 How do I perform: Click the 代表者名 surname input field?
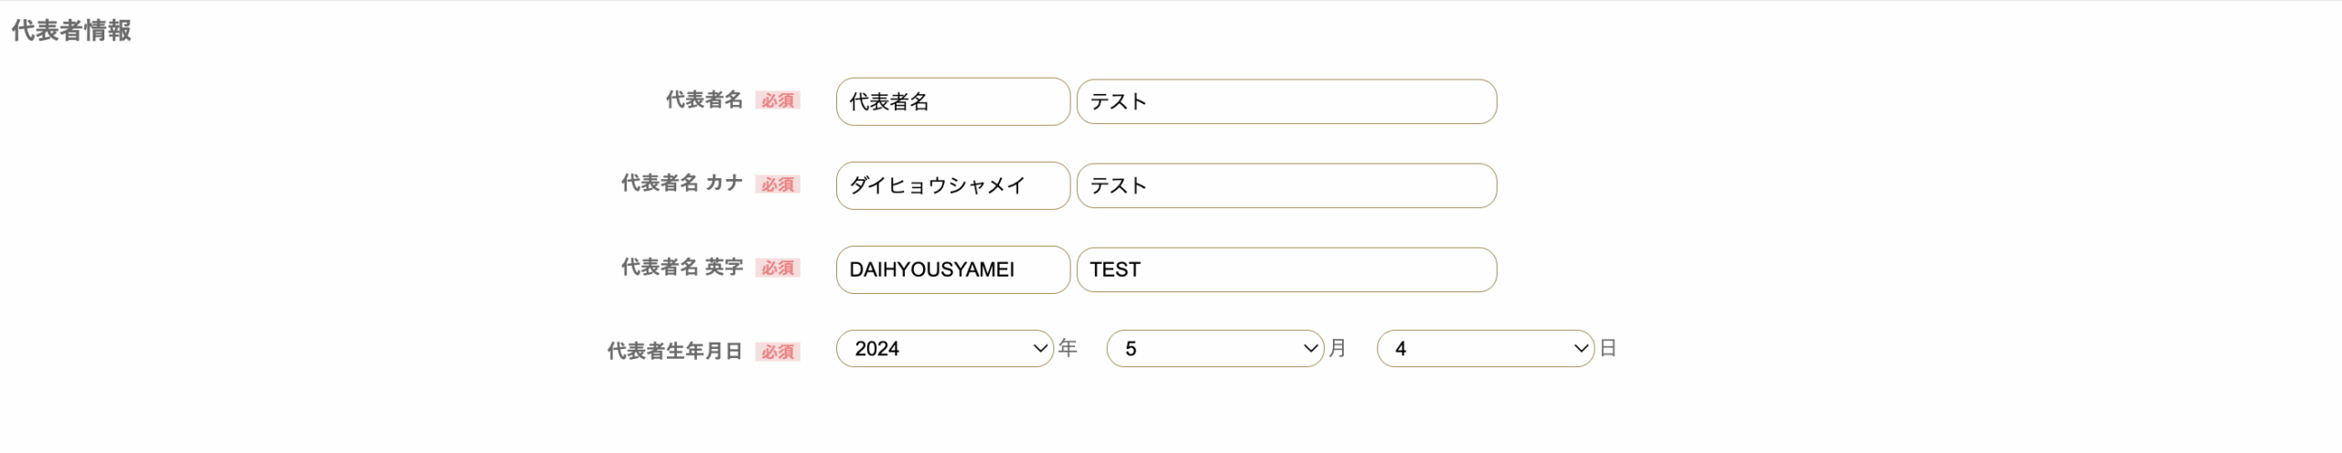pyautogui.click(x=952, y=101)
